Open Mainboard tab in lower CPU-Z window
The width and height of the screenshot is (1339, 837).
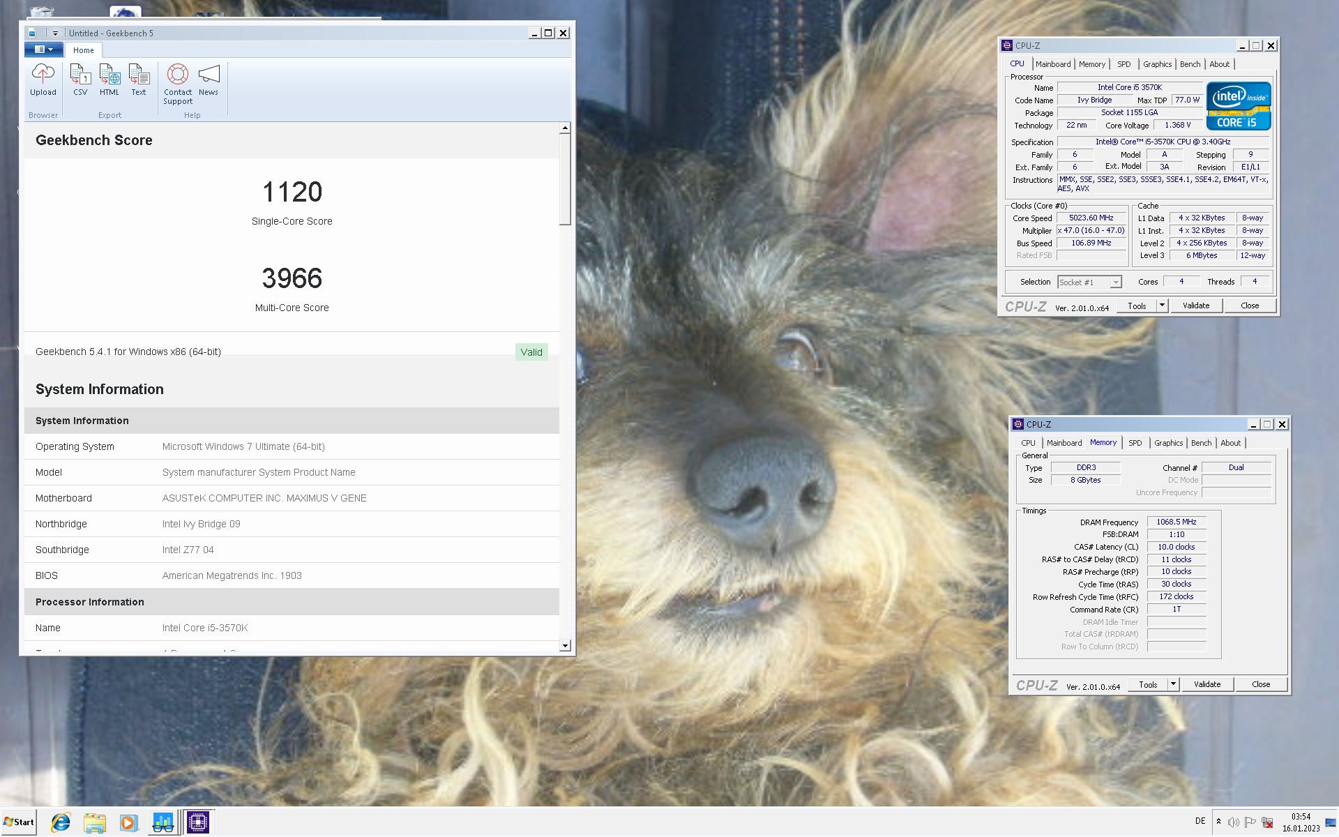1064,443
